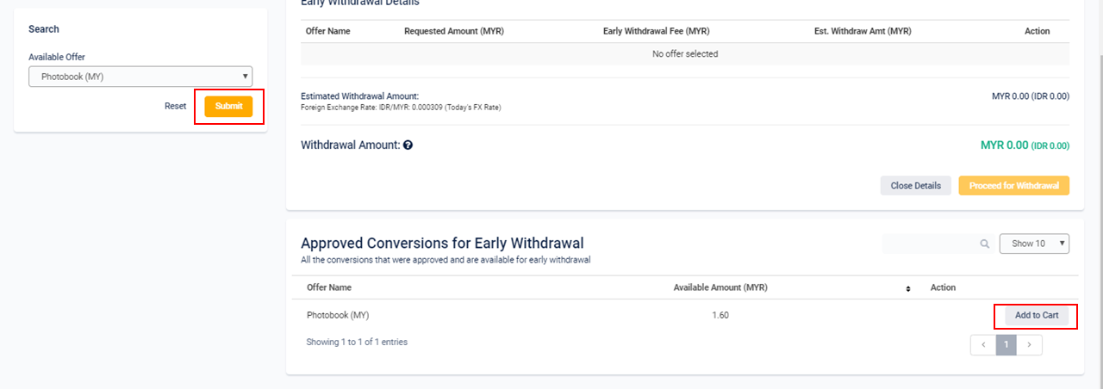Screen dimensions: 1103x389
Task: Click the Early Withdrawal Fee (MYR) header
Action: (x=656, y=31)
